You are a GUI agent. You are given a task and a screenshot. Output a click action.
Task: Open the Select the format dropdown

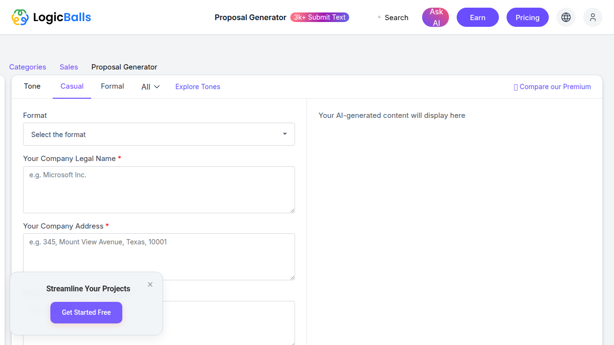159,134
